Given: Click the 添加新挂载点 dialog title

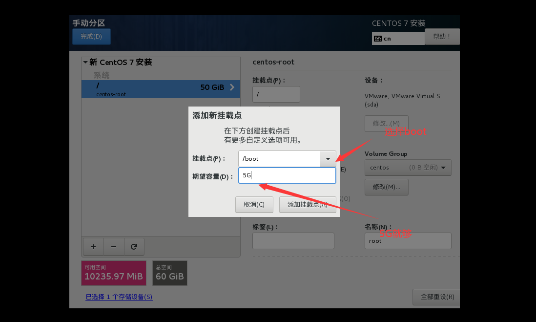Looking at the screenshot, I should point(217,116).
